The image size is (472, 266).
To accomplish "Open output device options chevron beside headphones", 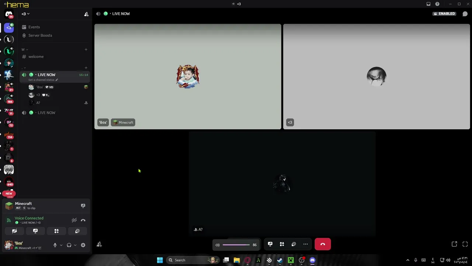I will click(75, 245).
